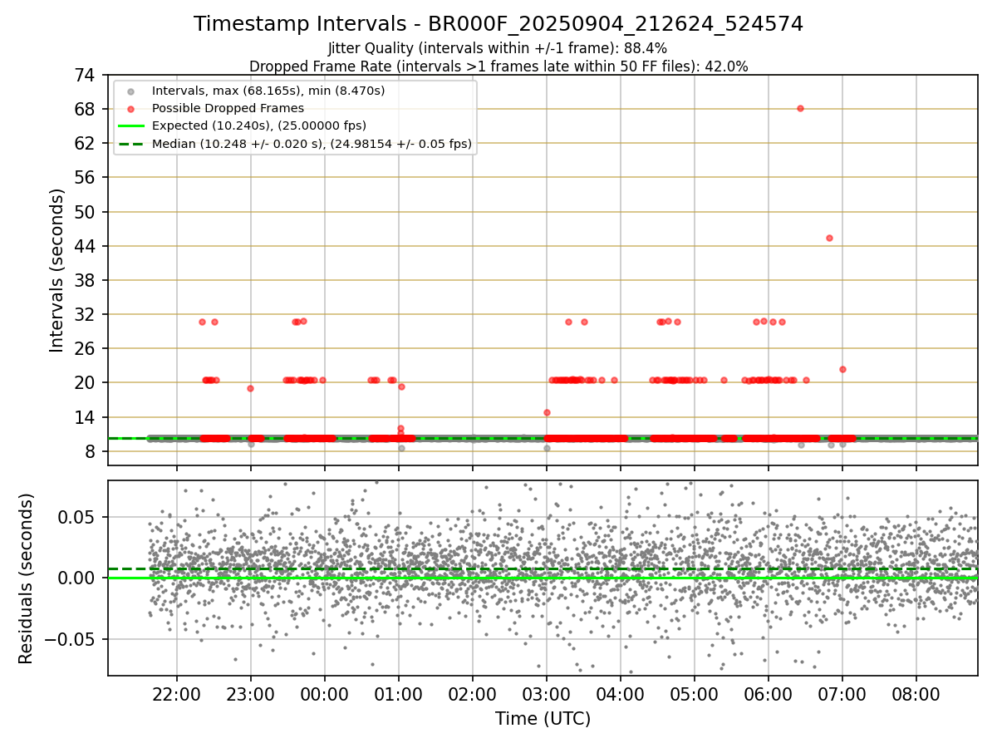Click the y-axis tick label '50'

pyautogui.click(x=86, y=212)
